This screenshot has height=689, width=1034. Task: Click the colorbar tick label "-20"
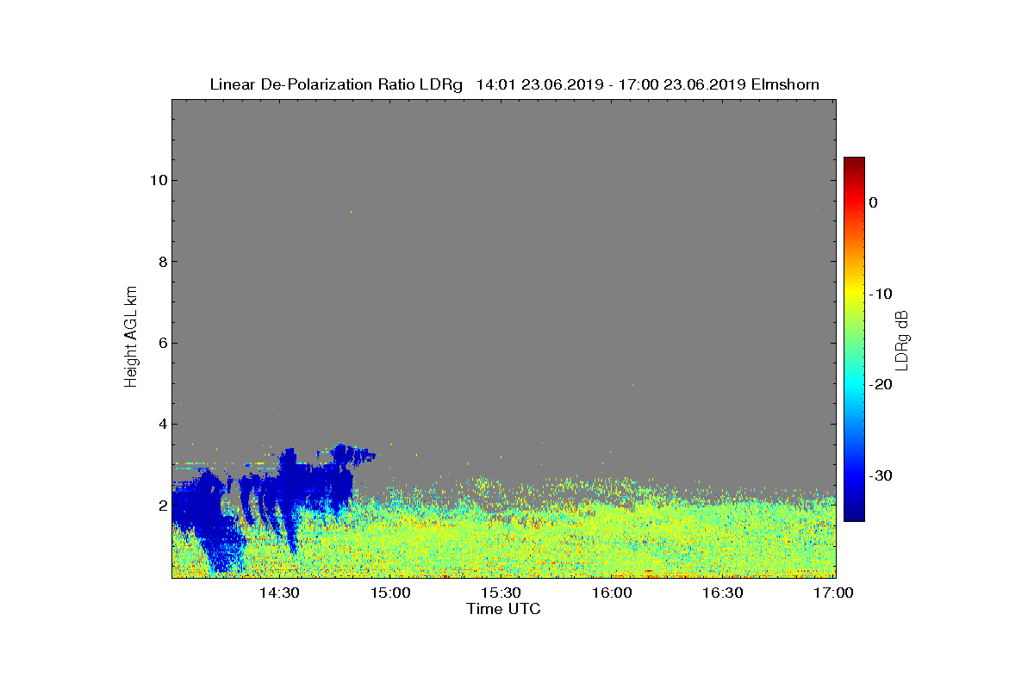tap(880, 385)
